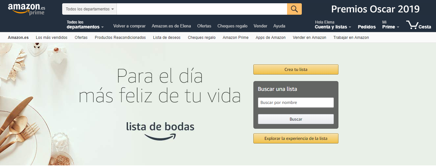Click the magnifying glass search button

(x=294, y=9)
